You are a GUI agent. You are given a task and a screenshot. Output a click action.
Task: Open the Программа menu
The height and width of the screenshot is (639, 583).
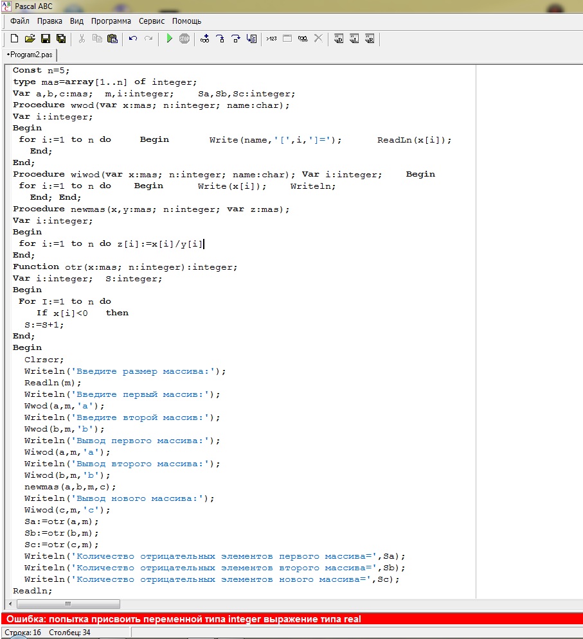[x=111, y=21]
